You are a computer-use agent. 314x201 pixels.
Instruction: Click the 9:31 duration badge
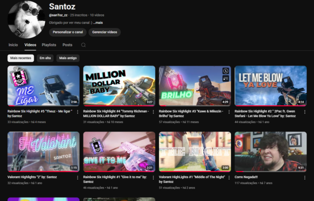(x=301, y=168)
